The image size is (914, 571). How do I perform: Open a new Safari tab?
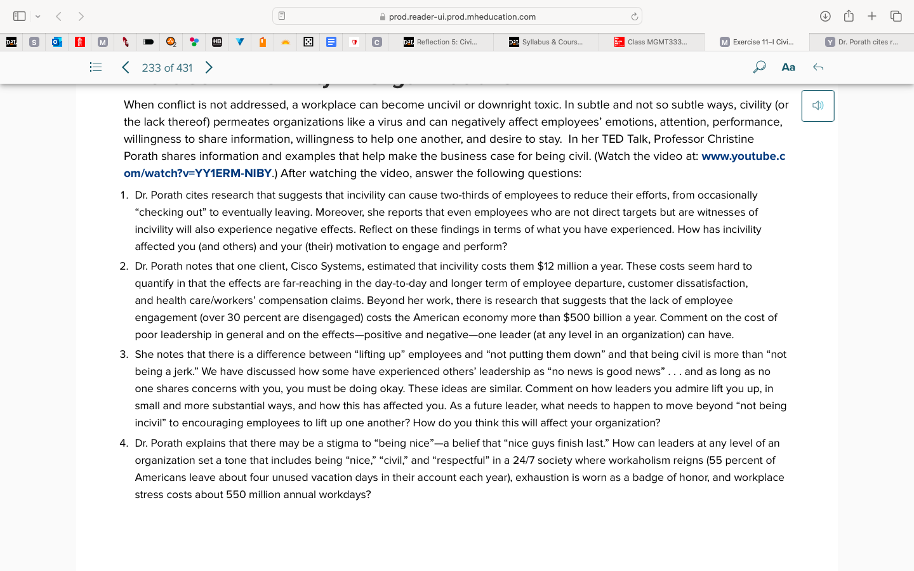(872, 16)
